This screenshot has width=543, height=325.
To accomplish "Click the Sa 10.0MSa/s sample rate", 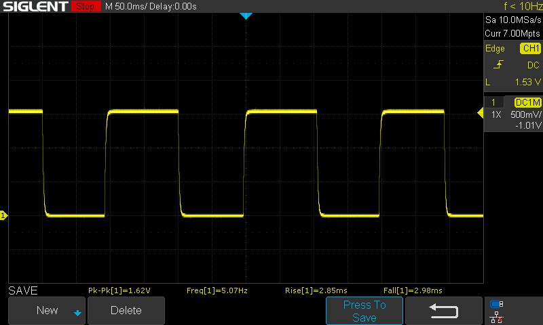I will 513,20.
